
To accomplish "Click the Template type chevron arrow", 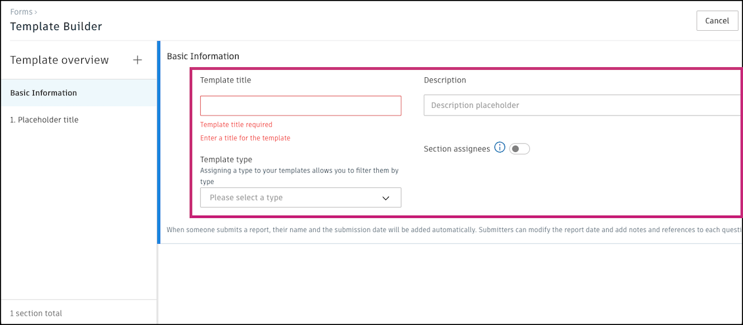I will pos(386,198).
